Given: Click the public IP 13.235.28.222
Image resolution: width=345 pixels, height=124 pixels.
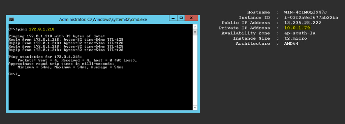Looking at the screenshot, I should point(303,23).
